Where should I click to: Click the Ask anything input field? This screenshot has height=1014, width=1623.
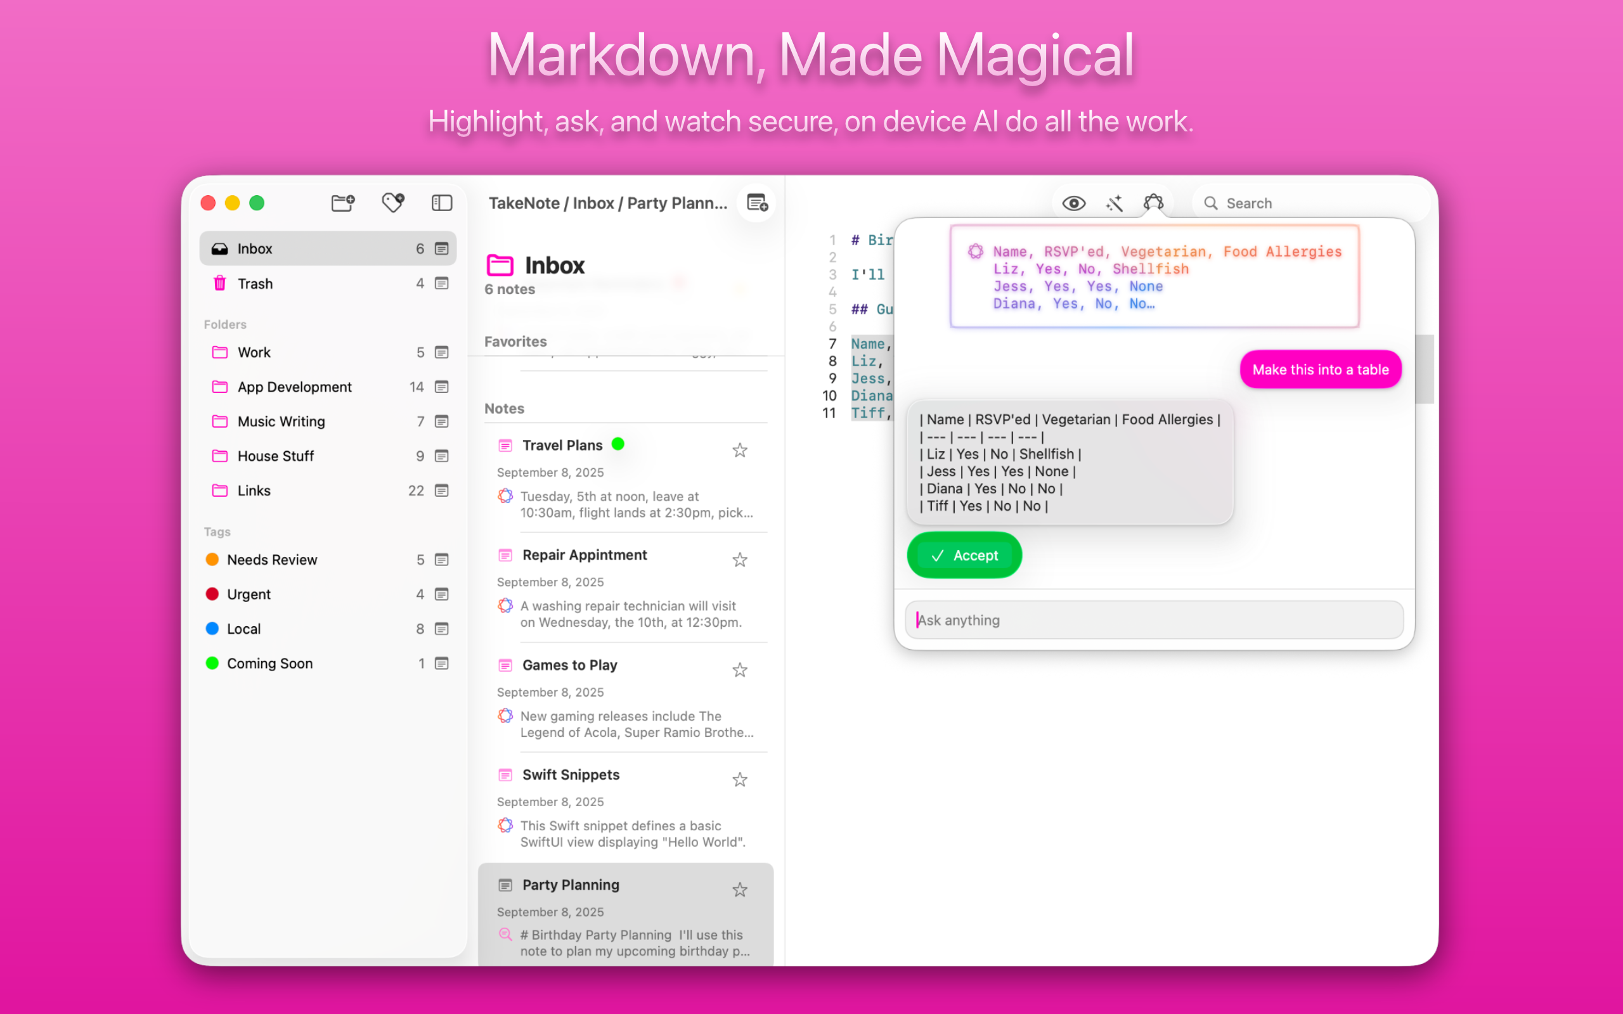[1154, 620]
